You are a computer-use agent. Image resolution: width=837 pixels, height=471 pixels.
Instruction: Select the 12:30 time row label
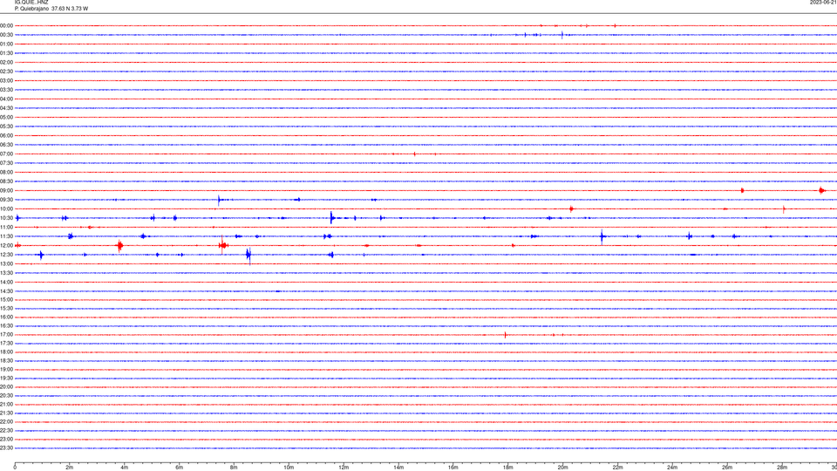[6, 255]
